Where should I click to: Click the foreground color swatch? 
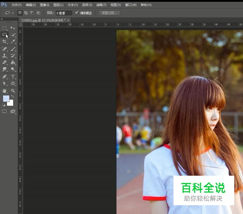pos(6,99)
